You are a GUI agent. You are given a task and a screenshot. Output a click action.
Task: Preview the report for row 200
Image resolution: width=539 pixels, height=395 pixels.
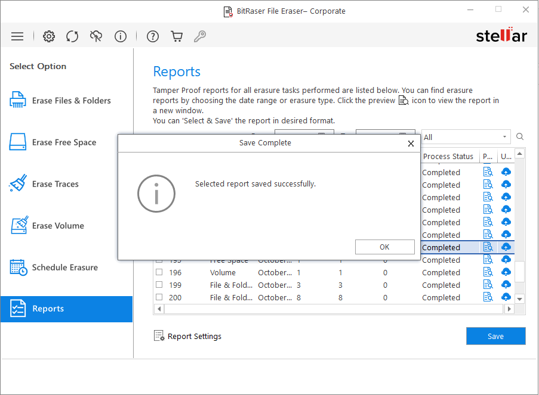tap(488, 297)
